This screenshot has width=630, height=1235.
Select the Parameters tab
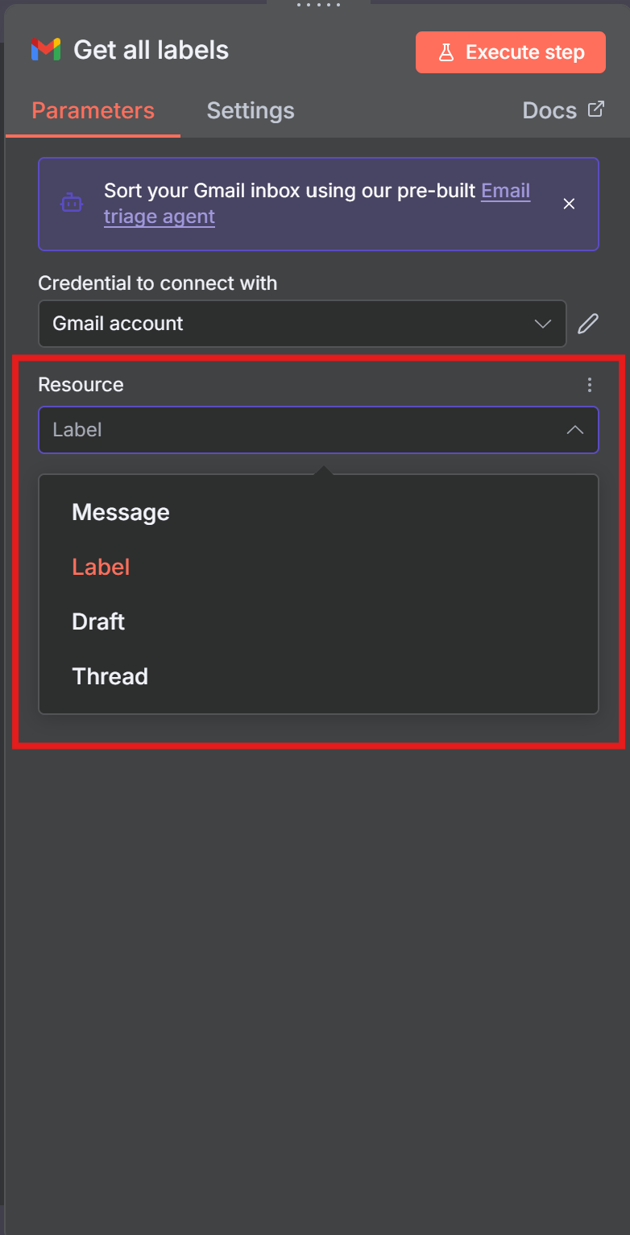(93, 110)
